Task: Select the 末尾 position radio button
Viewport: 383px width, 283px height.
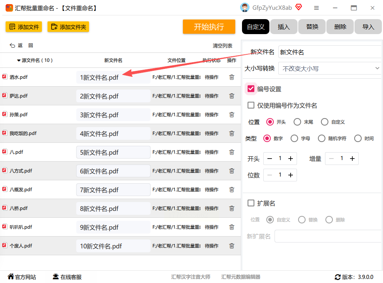Action: [297, 122]
